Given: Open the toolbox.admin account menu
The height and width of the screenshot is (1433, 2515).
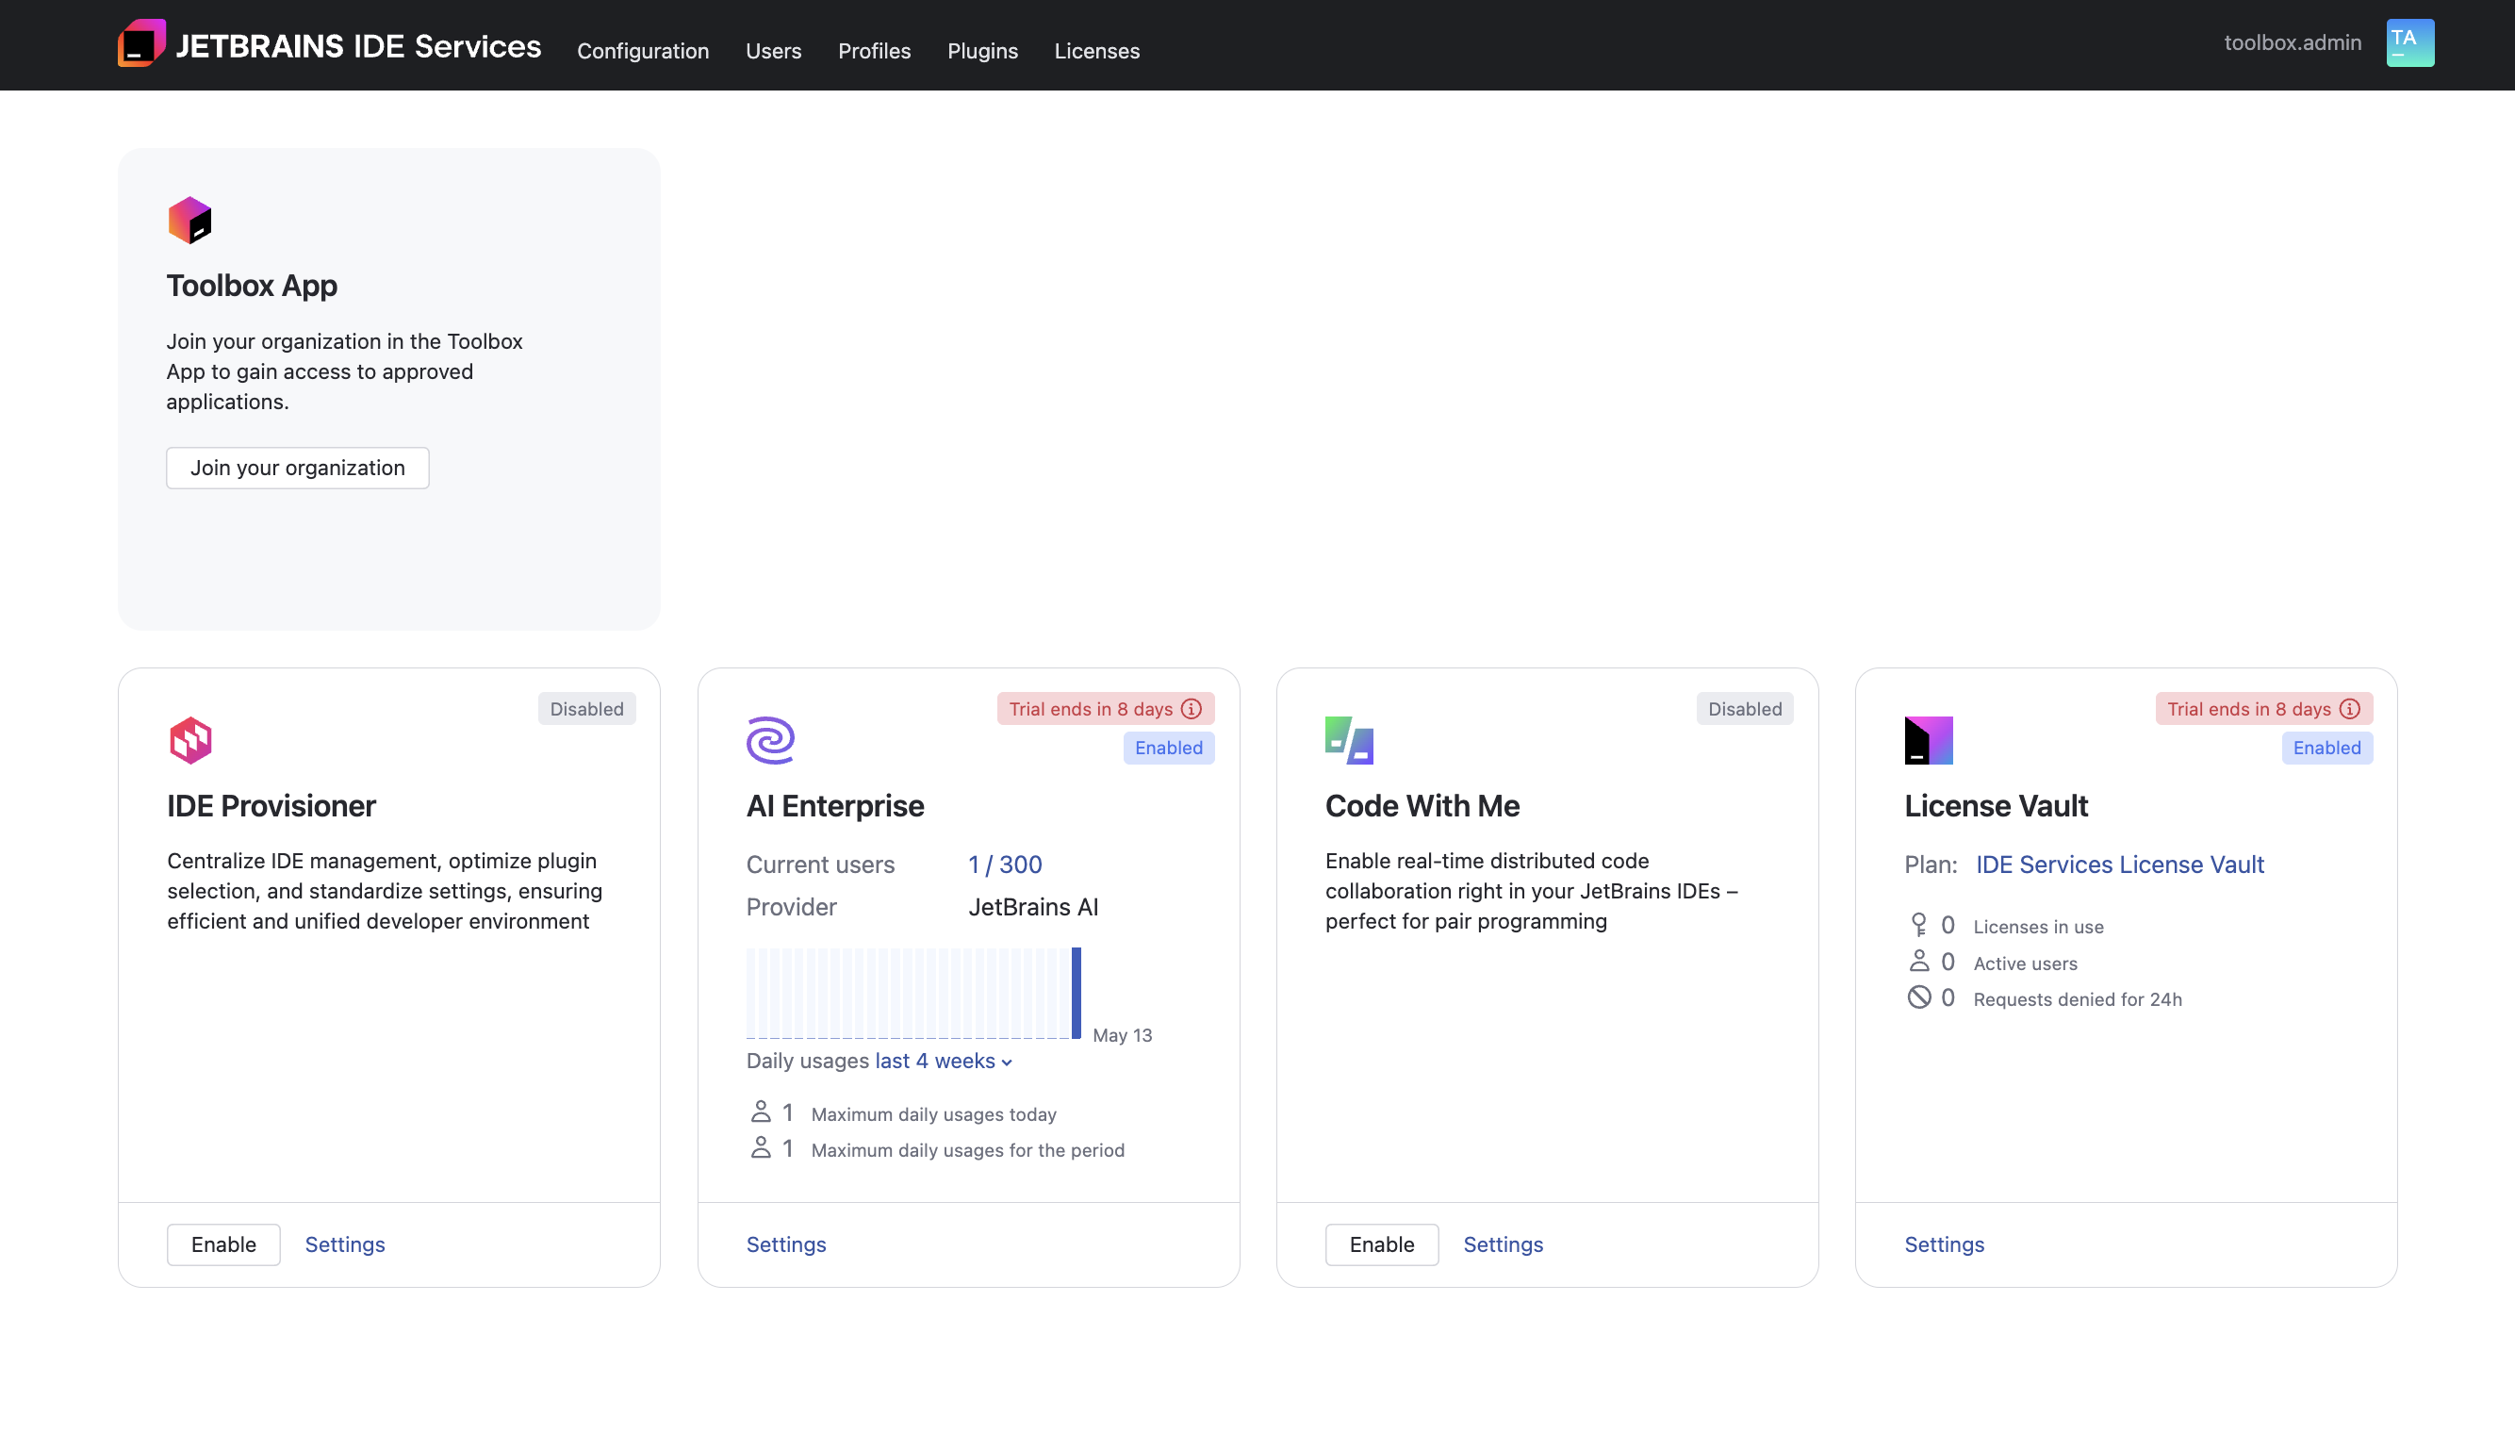Looking at the screenshot, I should click(x=2292, y=43).
